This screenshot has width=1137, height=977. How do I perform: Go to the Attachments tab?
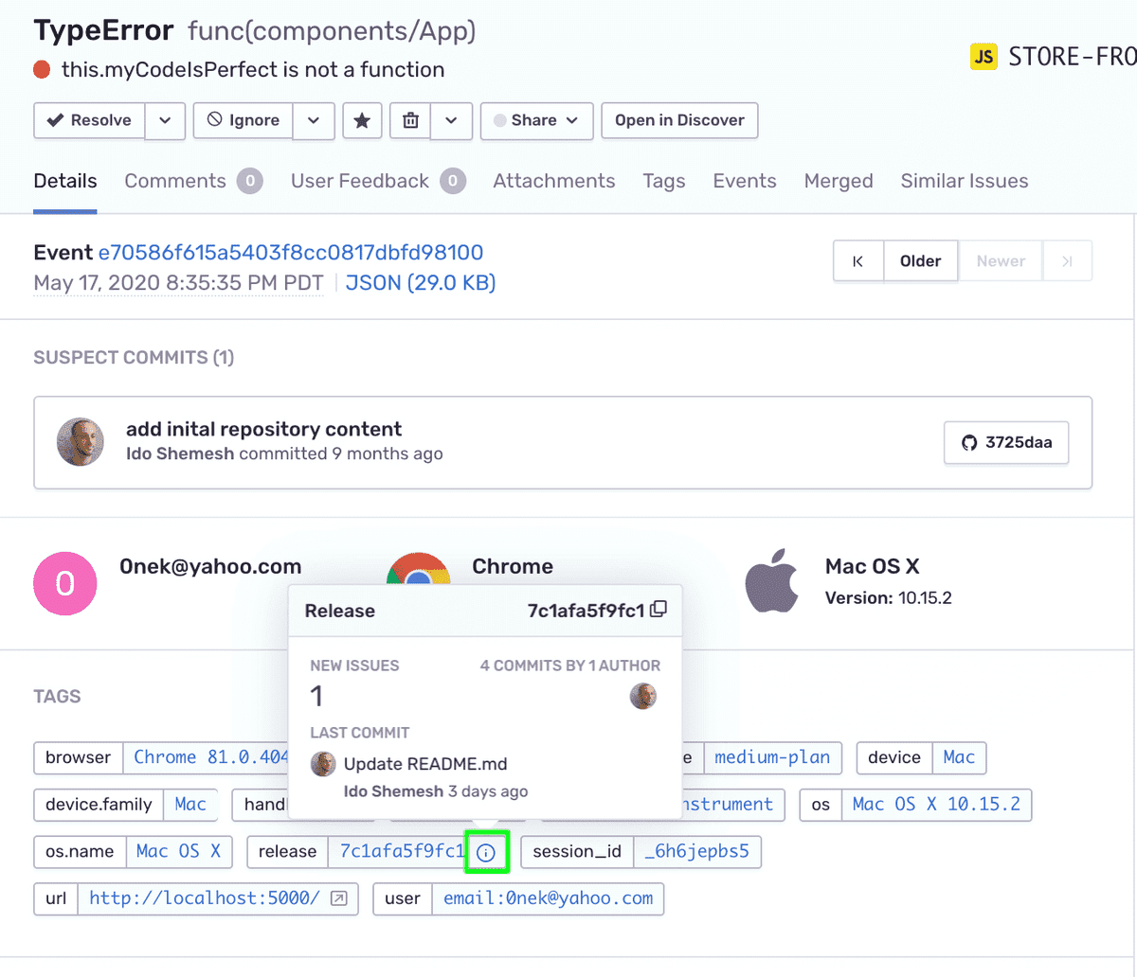(x=554, y=181)
